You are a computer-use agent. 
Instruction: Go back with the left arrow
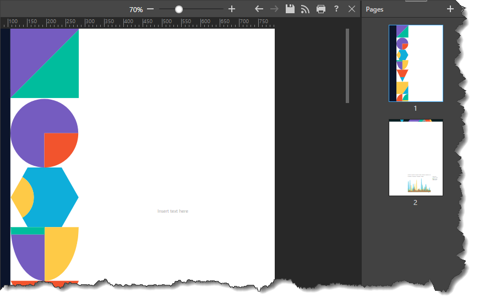coord(259,9)
